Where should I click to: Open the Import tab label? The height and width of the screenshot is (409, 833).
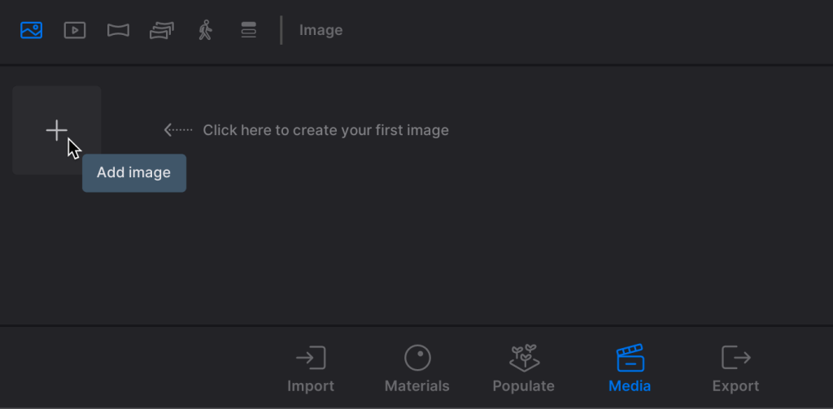(x=311, y=386)
